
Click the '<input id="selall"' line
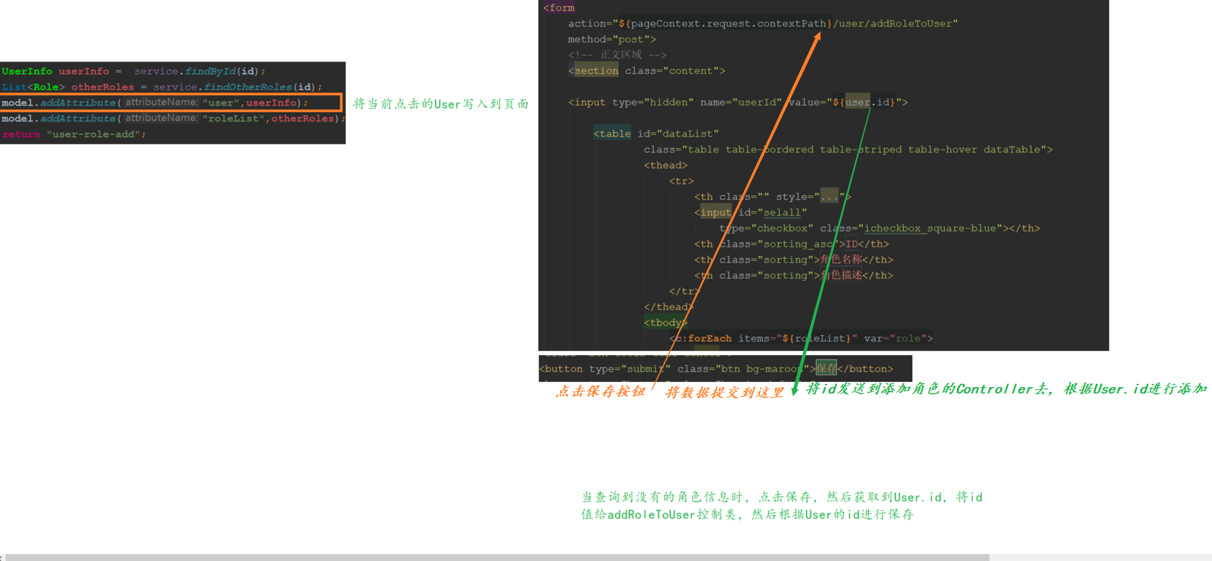[750, 213]
